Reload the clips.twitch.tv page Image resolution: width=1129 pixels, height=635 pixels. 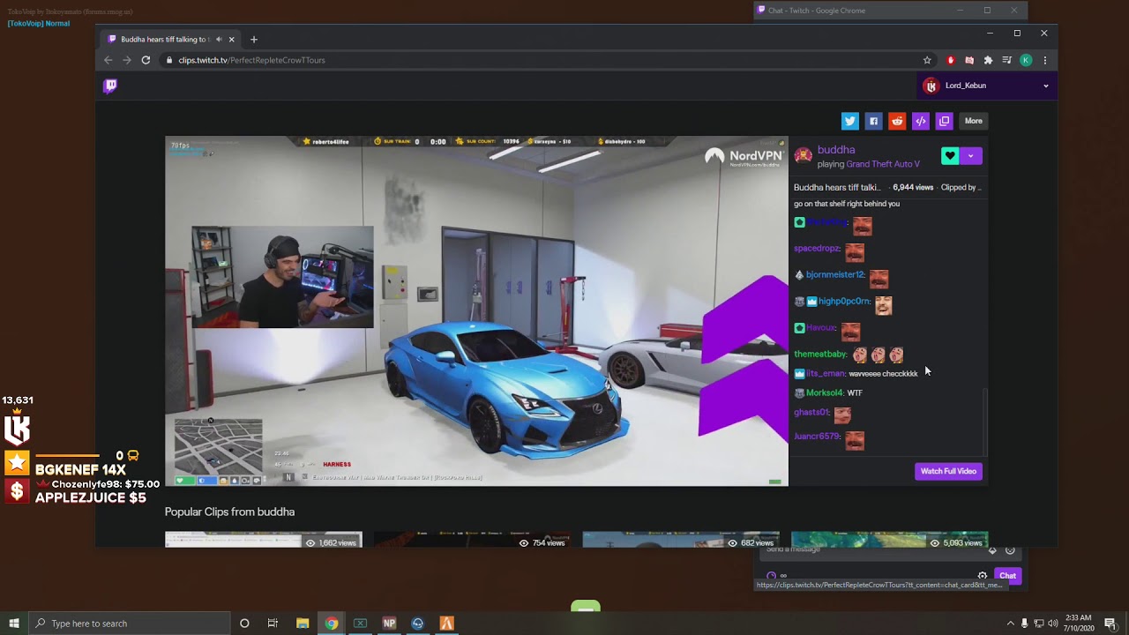[x=146, y=60]
